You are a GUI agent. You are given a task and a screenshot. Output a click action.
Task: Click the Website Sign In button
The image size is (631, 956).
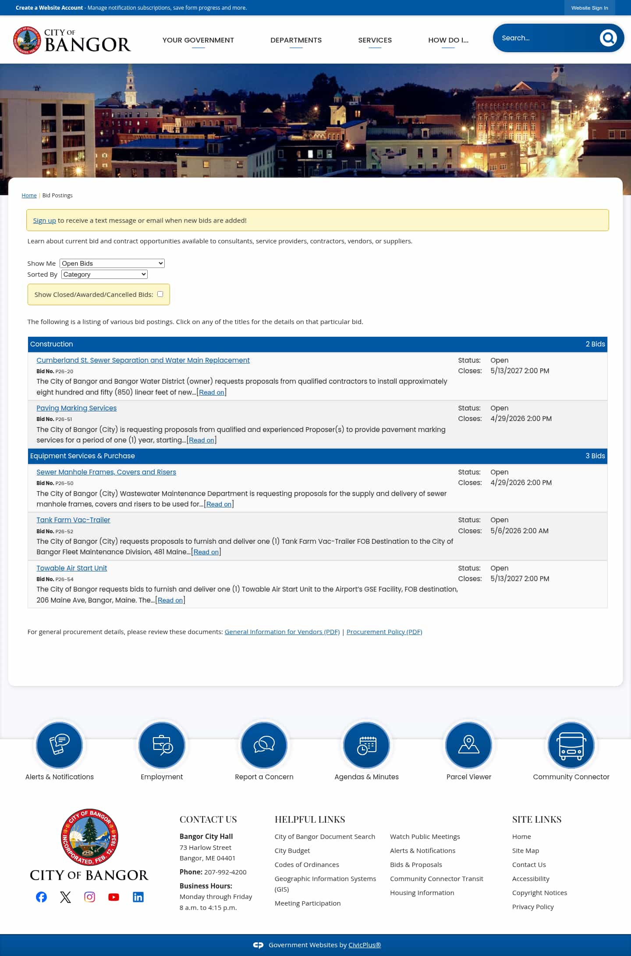[589, 8]
